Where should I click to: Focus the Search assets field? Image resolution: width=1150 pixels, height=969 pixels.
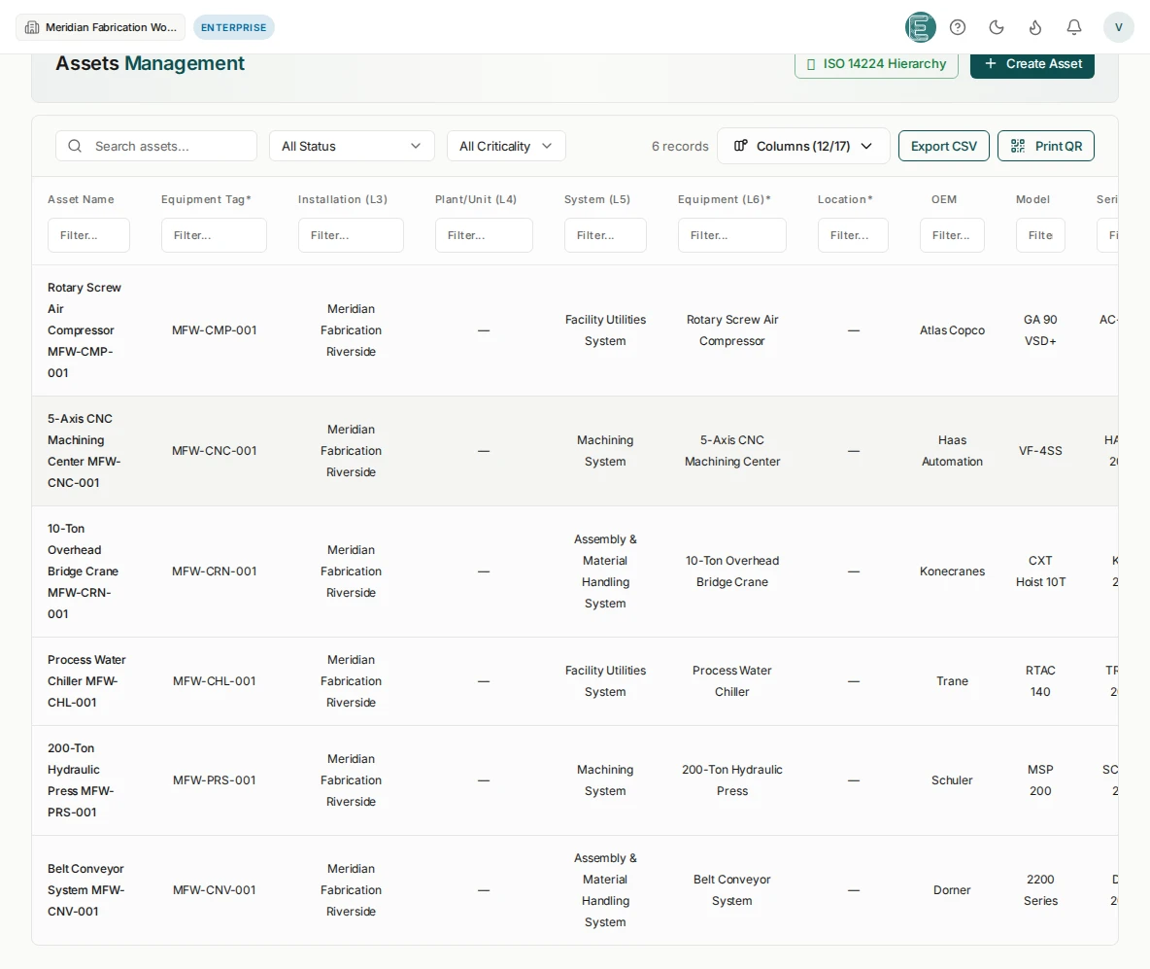156,146
